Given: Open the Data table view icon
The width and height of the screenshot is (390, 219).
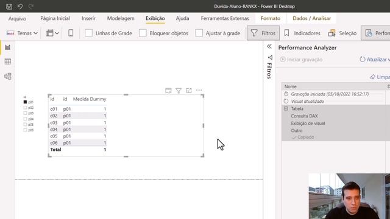Looking at the screenshot, I should pyautogui.click(x=8, y=61).
